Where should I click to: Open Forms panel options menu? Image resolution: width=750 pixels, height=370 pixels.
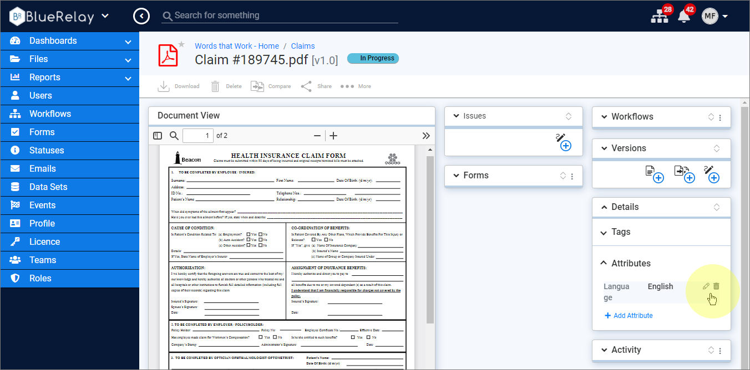coord(572,176)
